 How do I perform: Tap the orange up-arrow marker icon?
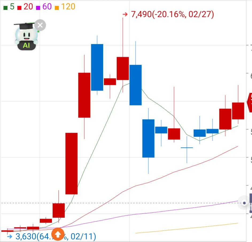click(58, 235)
